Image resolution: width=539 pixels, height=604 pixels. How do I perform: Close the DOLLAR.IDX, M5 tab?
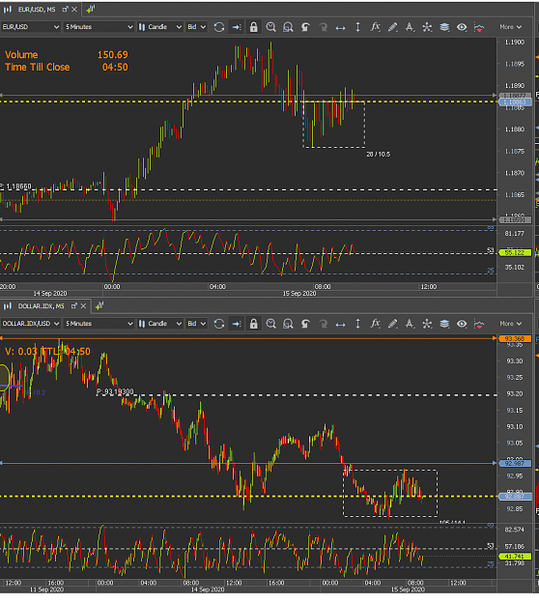click(x=83, y=306)
